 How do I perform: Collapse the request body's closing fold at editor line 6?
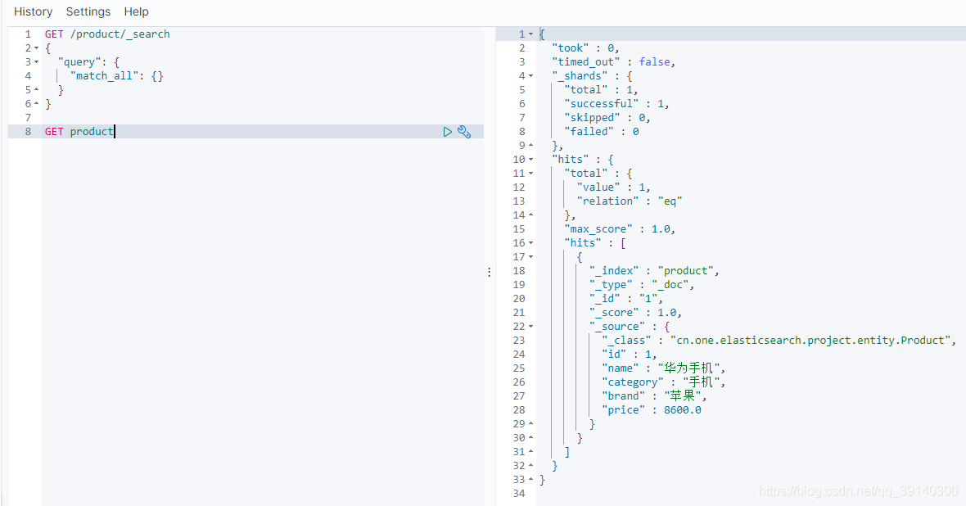[36, 104]
